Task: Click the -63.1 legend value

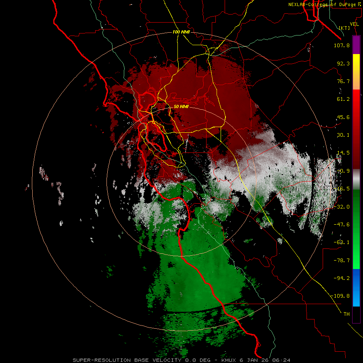Action: pyautogui.click(x=342, y=242)
